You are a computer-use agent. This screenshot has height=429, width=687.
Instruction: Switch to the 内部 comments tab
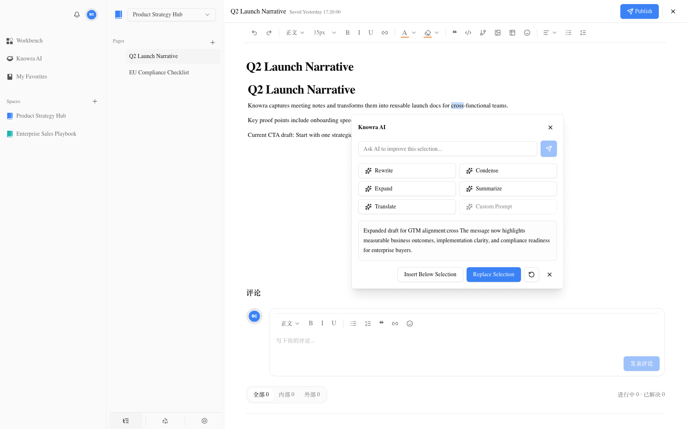[x=286, y=394]
